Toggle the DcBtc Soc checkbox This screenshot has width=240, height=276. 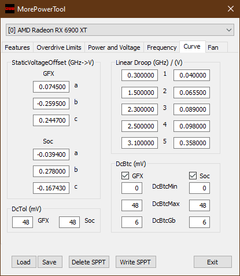193,176
